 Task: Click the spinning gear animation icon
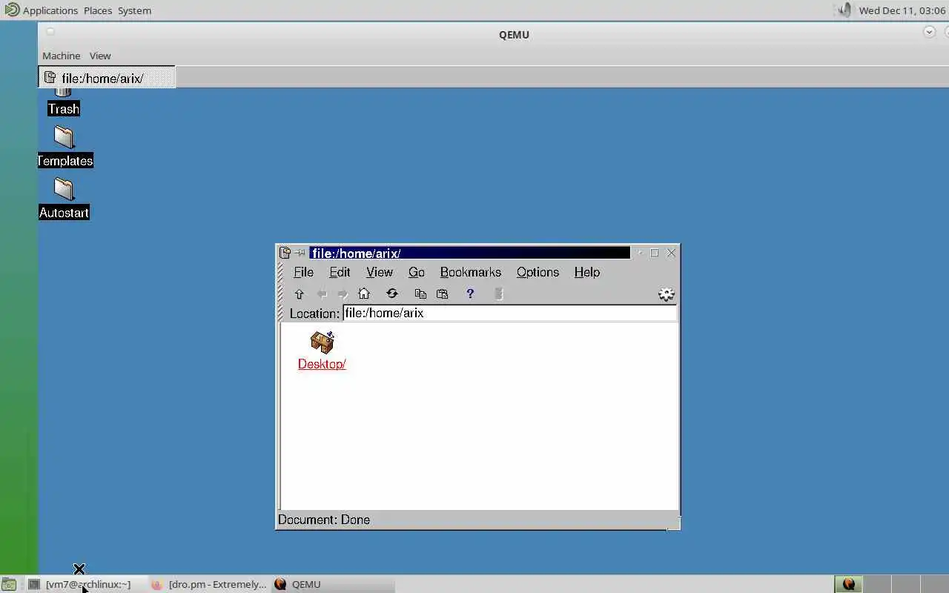click(x=667, y=294)
